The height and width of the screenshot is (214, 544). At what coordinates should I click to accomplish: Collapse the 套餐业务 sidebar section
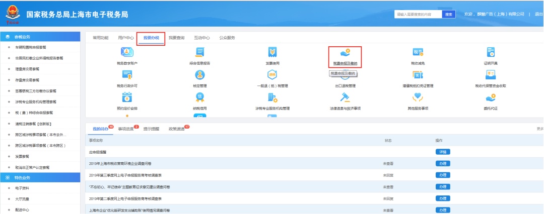point(40,37)
